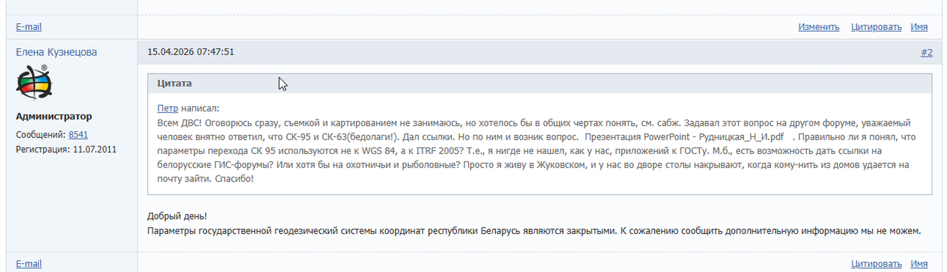Click the reply sentence about Беларусь coordinate parameters
Screen dimensions: 947x272
click(x=533, y=231)
